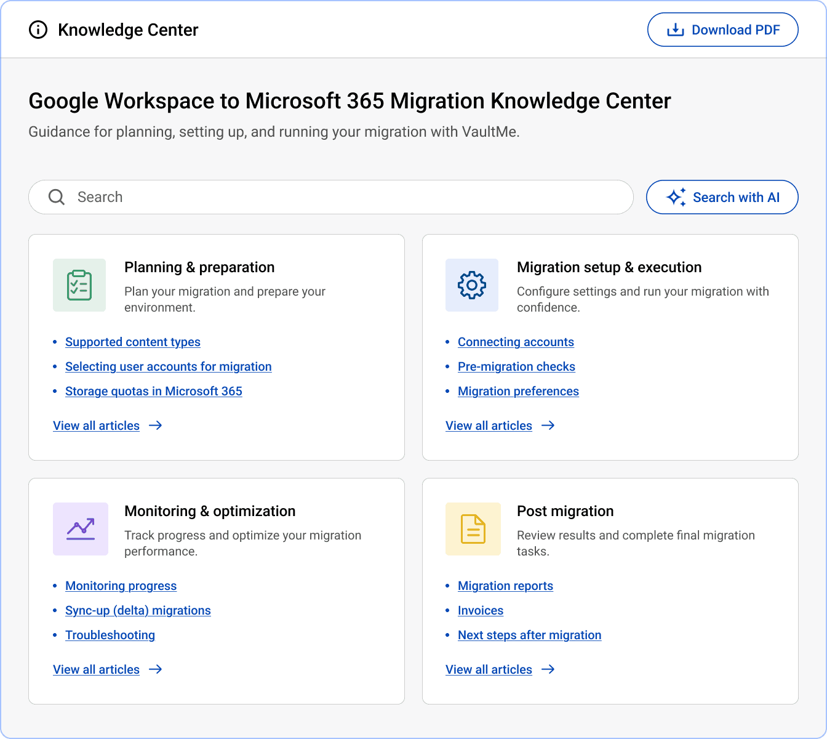
Task: Click the text 'Track progress and optimize your migration'
Action: (x=243, y=543)
